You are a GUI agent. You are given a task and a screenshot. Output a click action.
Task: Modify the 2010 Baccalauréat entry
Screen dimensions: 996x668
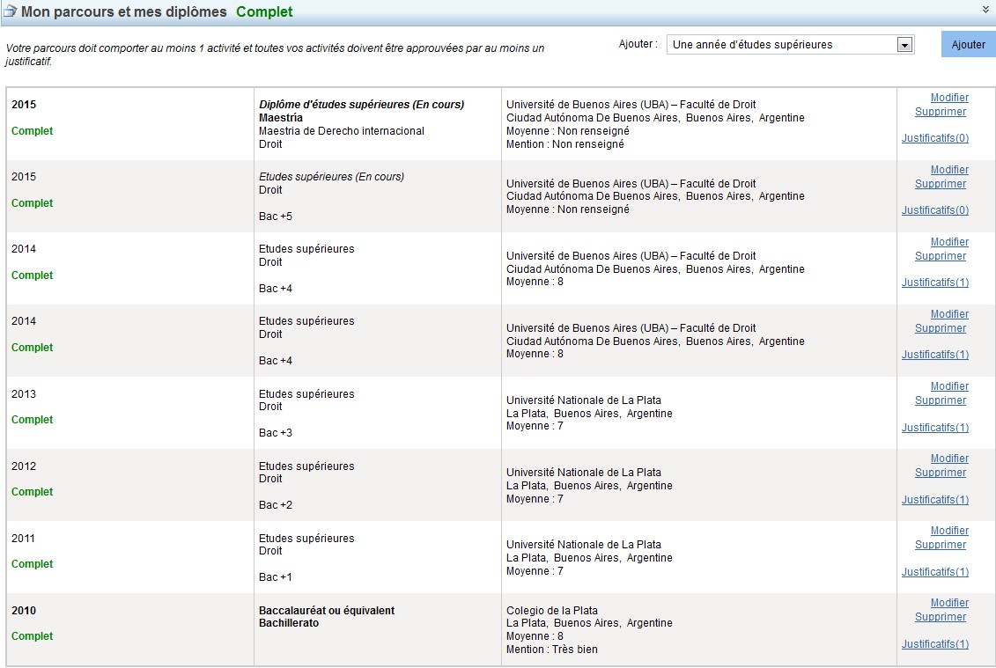pos(949,603)
